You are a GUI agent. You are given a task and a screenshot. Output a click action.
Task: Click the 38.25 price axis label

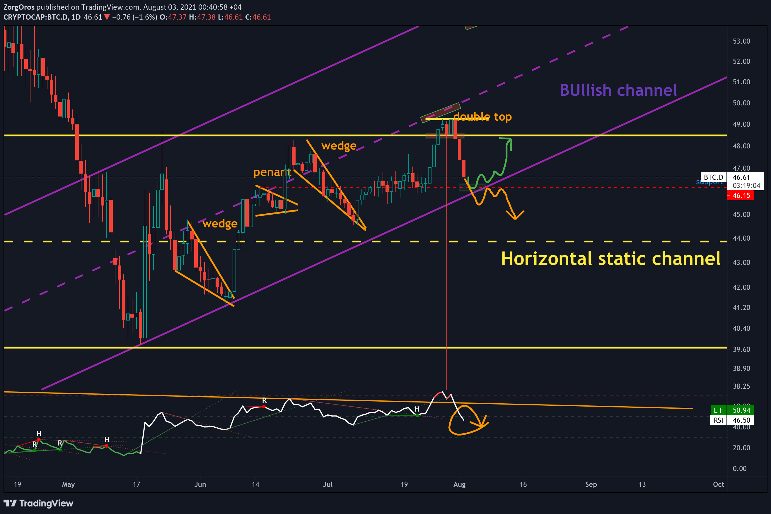[741, 386]
